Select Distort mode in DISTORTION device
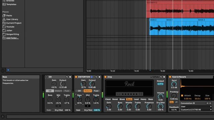This screenshot has width=214, height=120. (88, 91)
